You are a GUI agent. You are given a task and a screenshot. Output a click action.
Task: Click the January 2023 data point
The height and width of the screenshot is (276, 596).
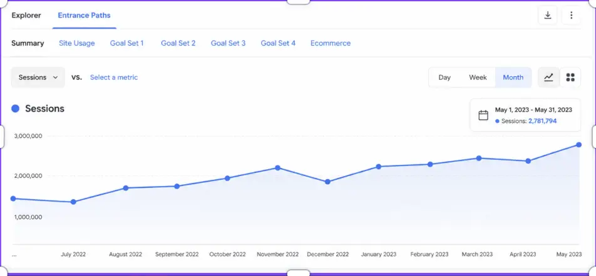click(x=379, y=167)
